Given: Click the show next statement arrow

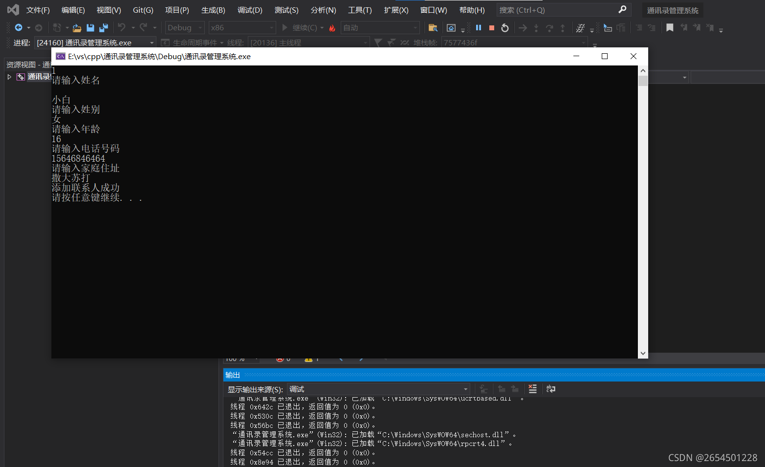Looking at the screenshot, I should [523, 28].
